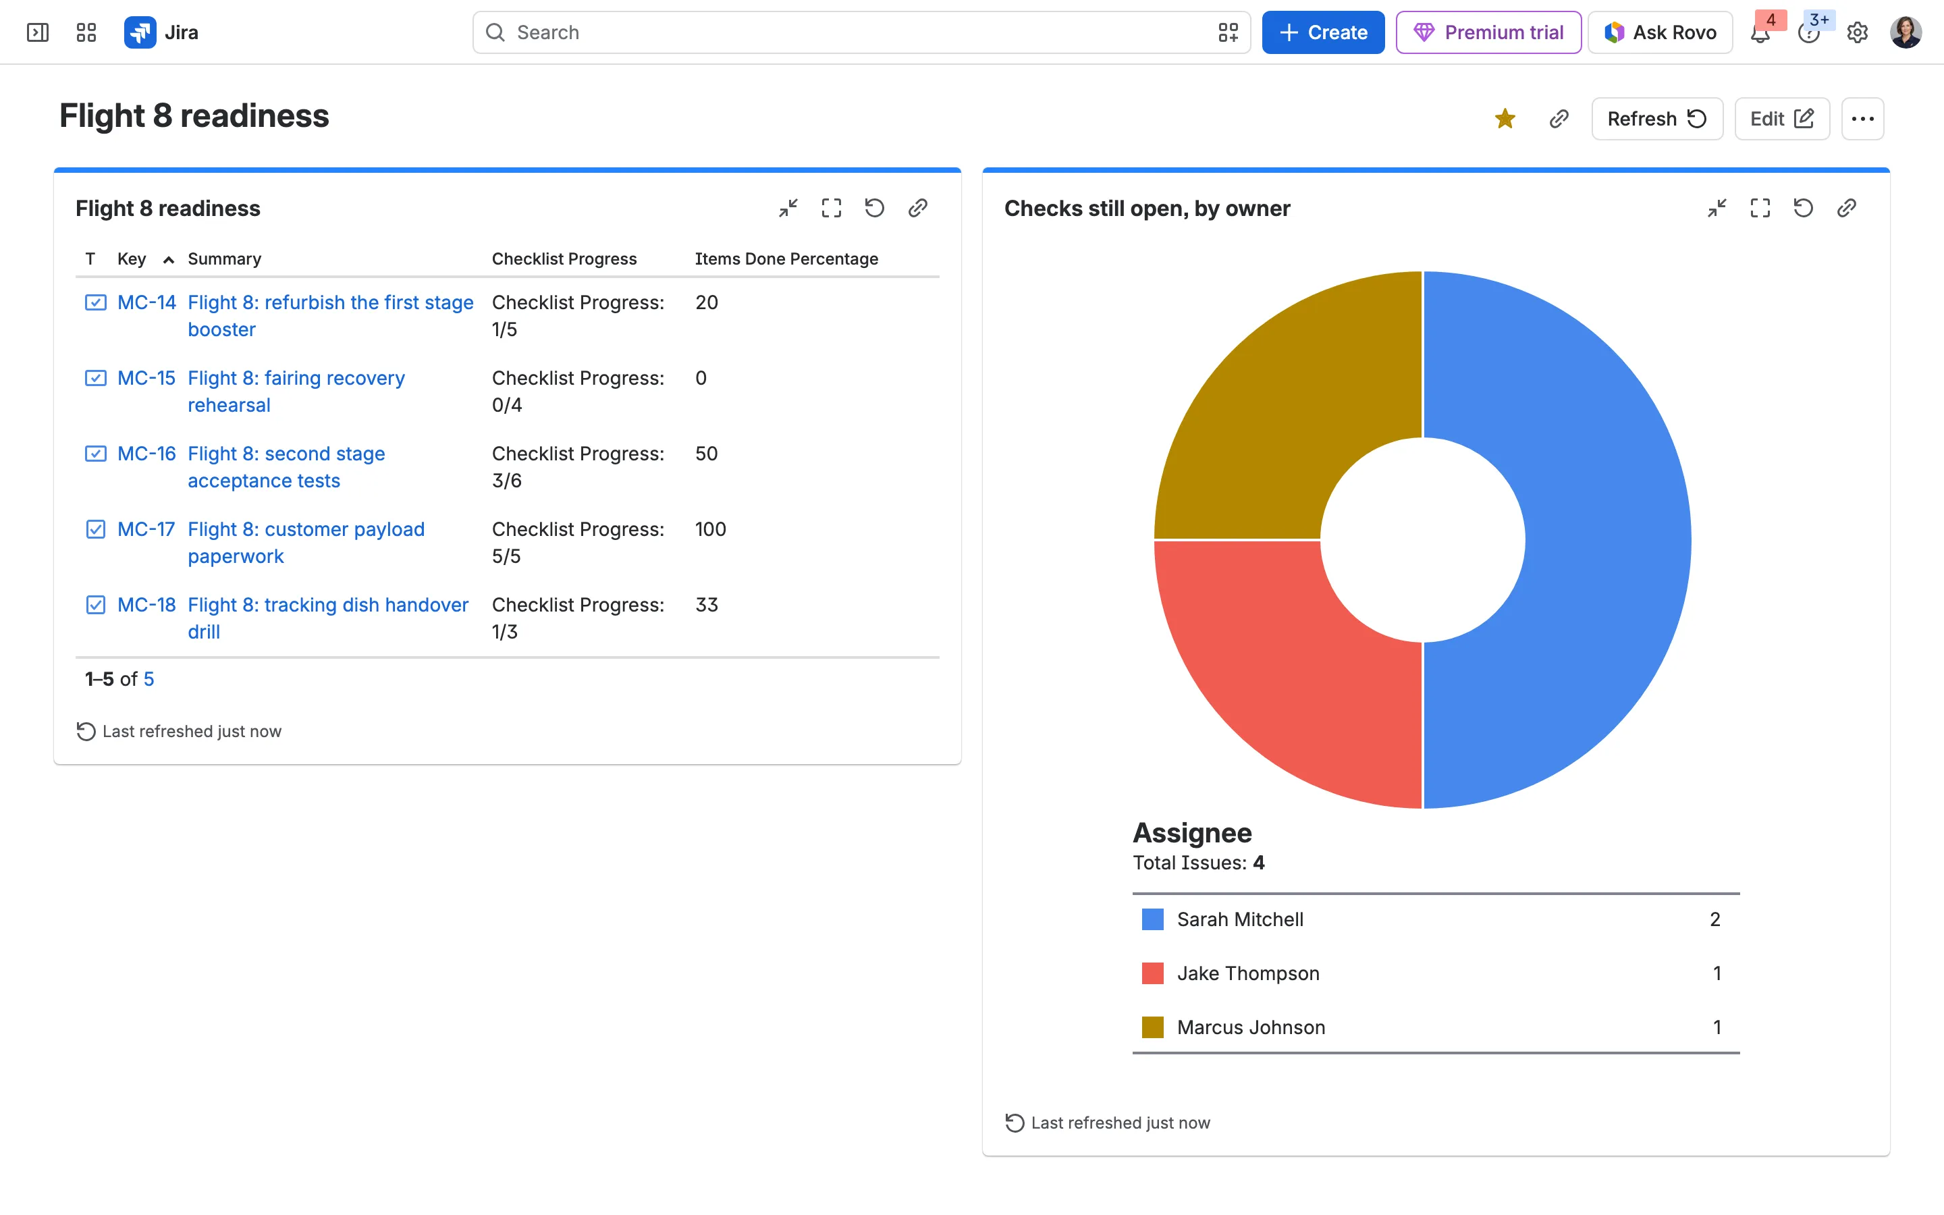Image resolution: width=1944 pixels, height=1215 pixels.
Task: Refresh the Flight 8 readiness gadget
Action: (875, 208)
